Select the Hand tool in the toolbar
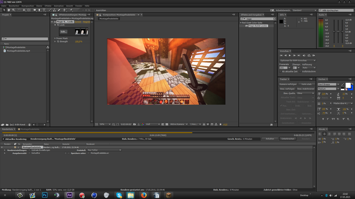This screenshot has width=355, height=199. [9, 10]
